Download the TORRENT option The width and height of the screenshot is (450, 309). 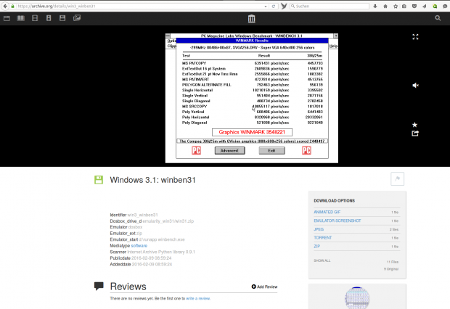(322, 238)
